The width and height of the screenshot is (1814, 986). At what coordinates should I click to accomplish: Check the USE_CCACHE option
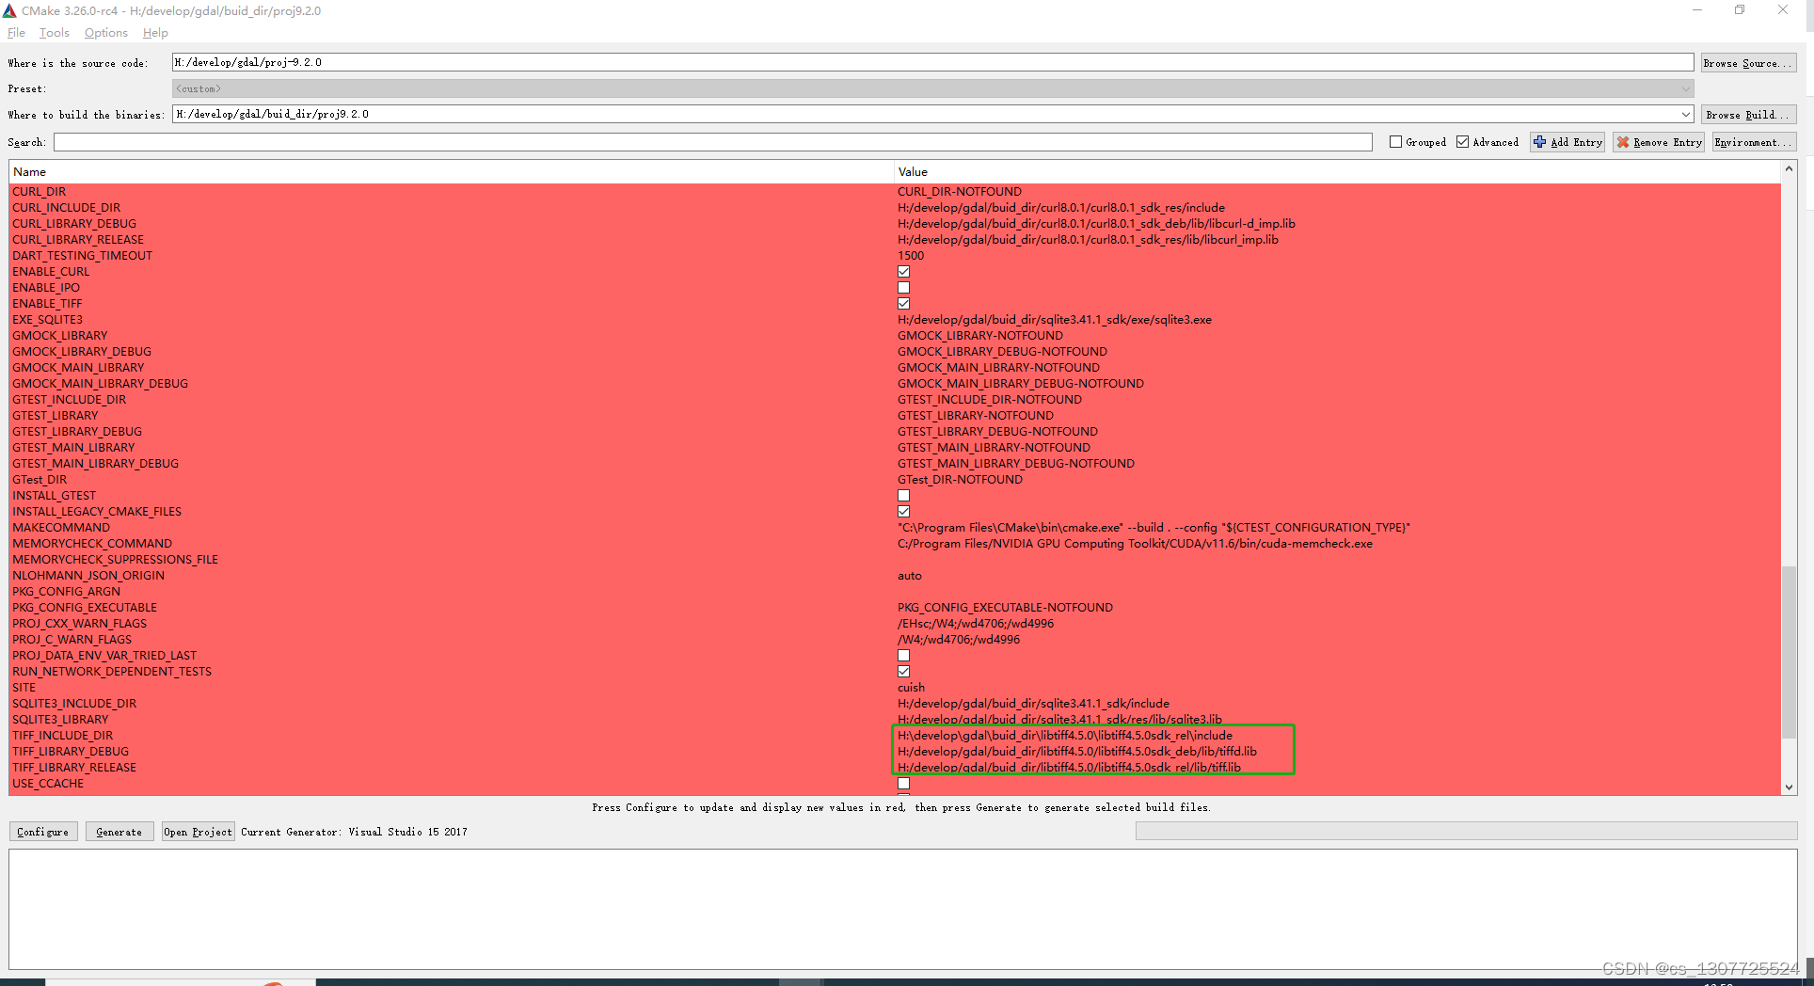click(903, 784)
